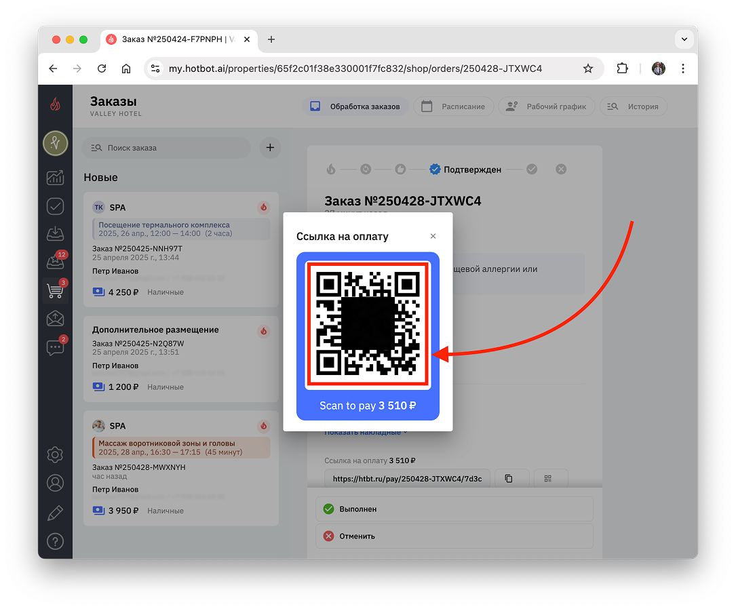Open SPA order №250425-NNH97T card

point(181,250)
